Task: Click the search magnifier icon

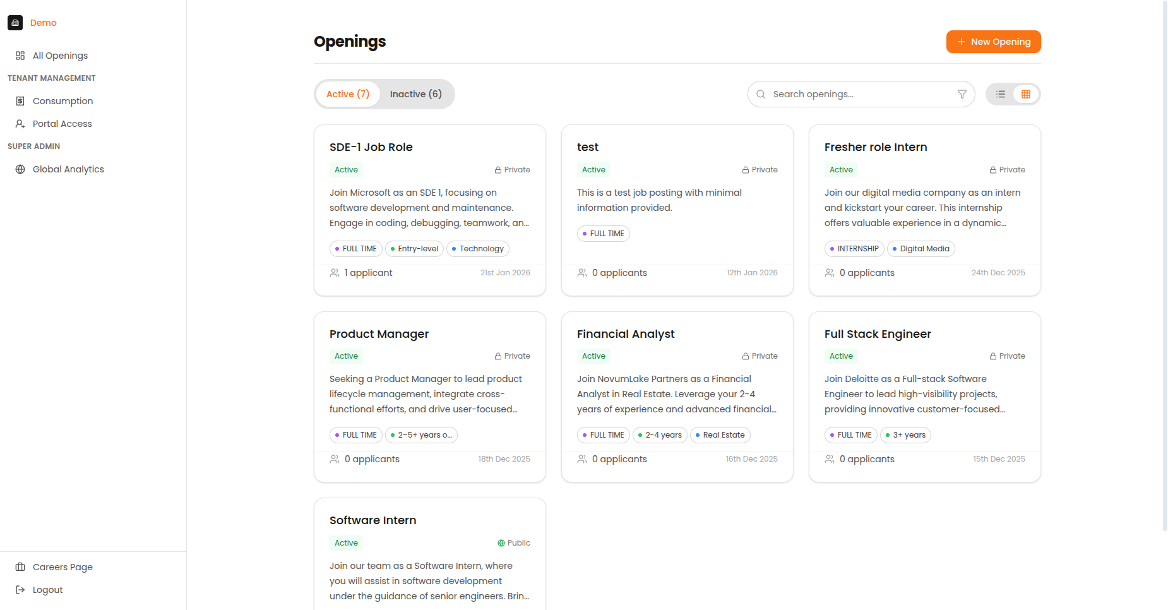Action: [x=761, y=93]
